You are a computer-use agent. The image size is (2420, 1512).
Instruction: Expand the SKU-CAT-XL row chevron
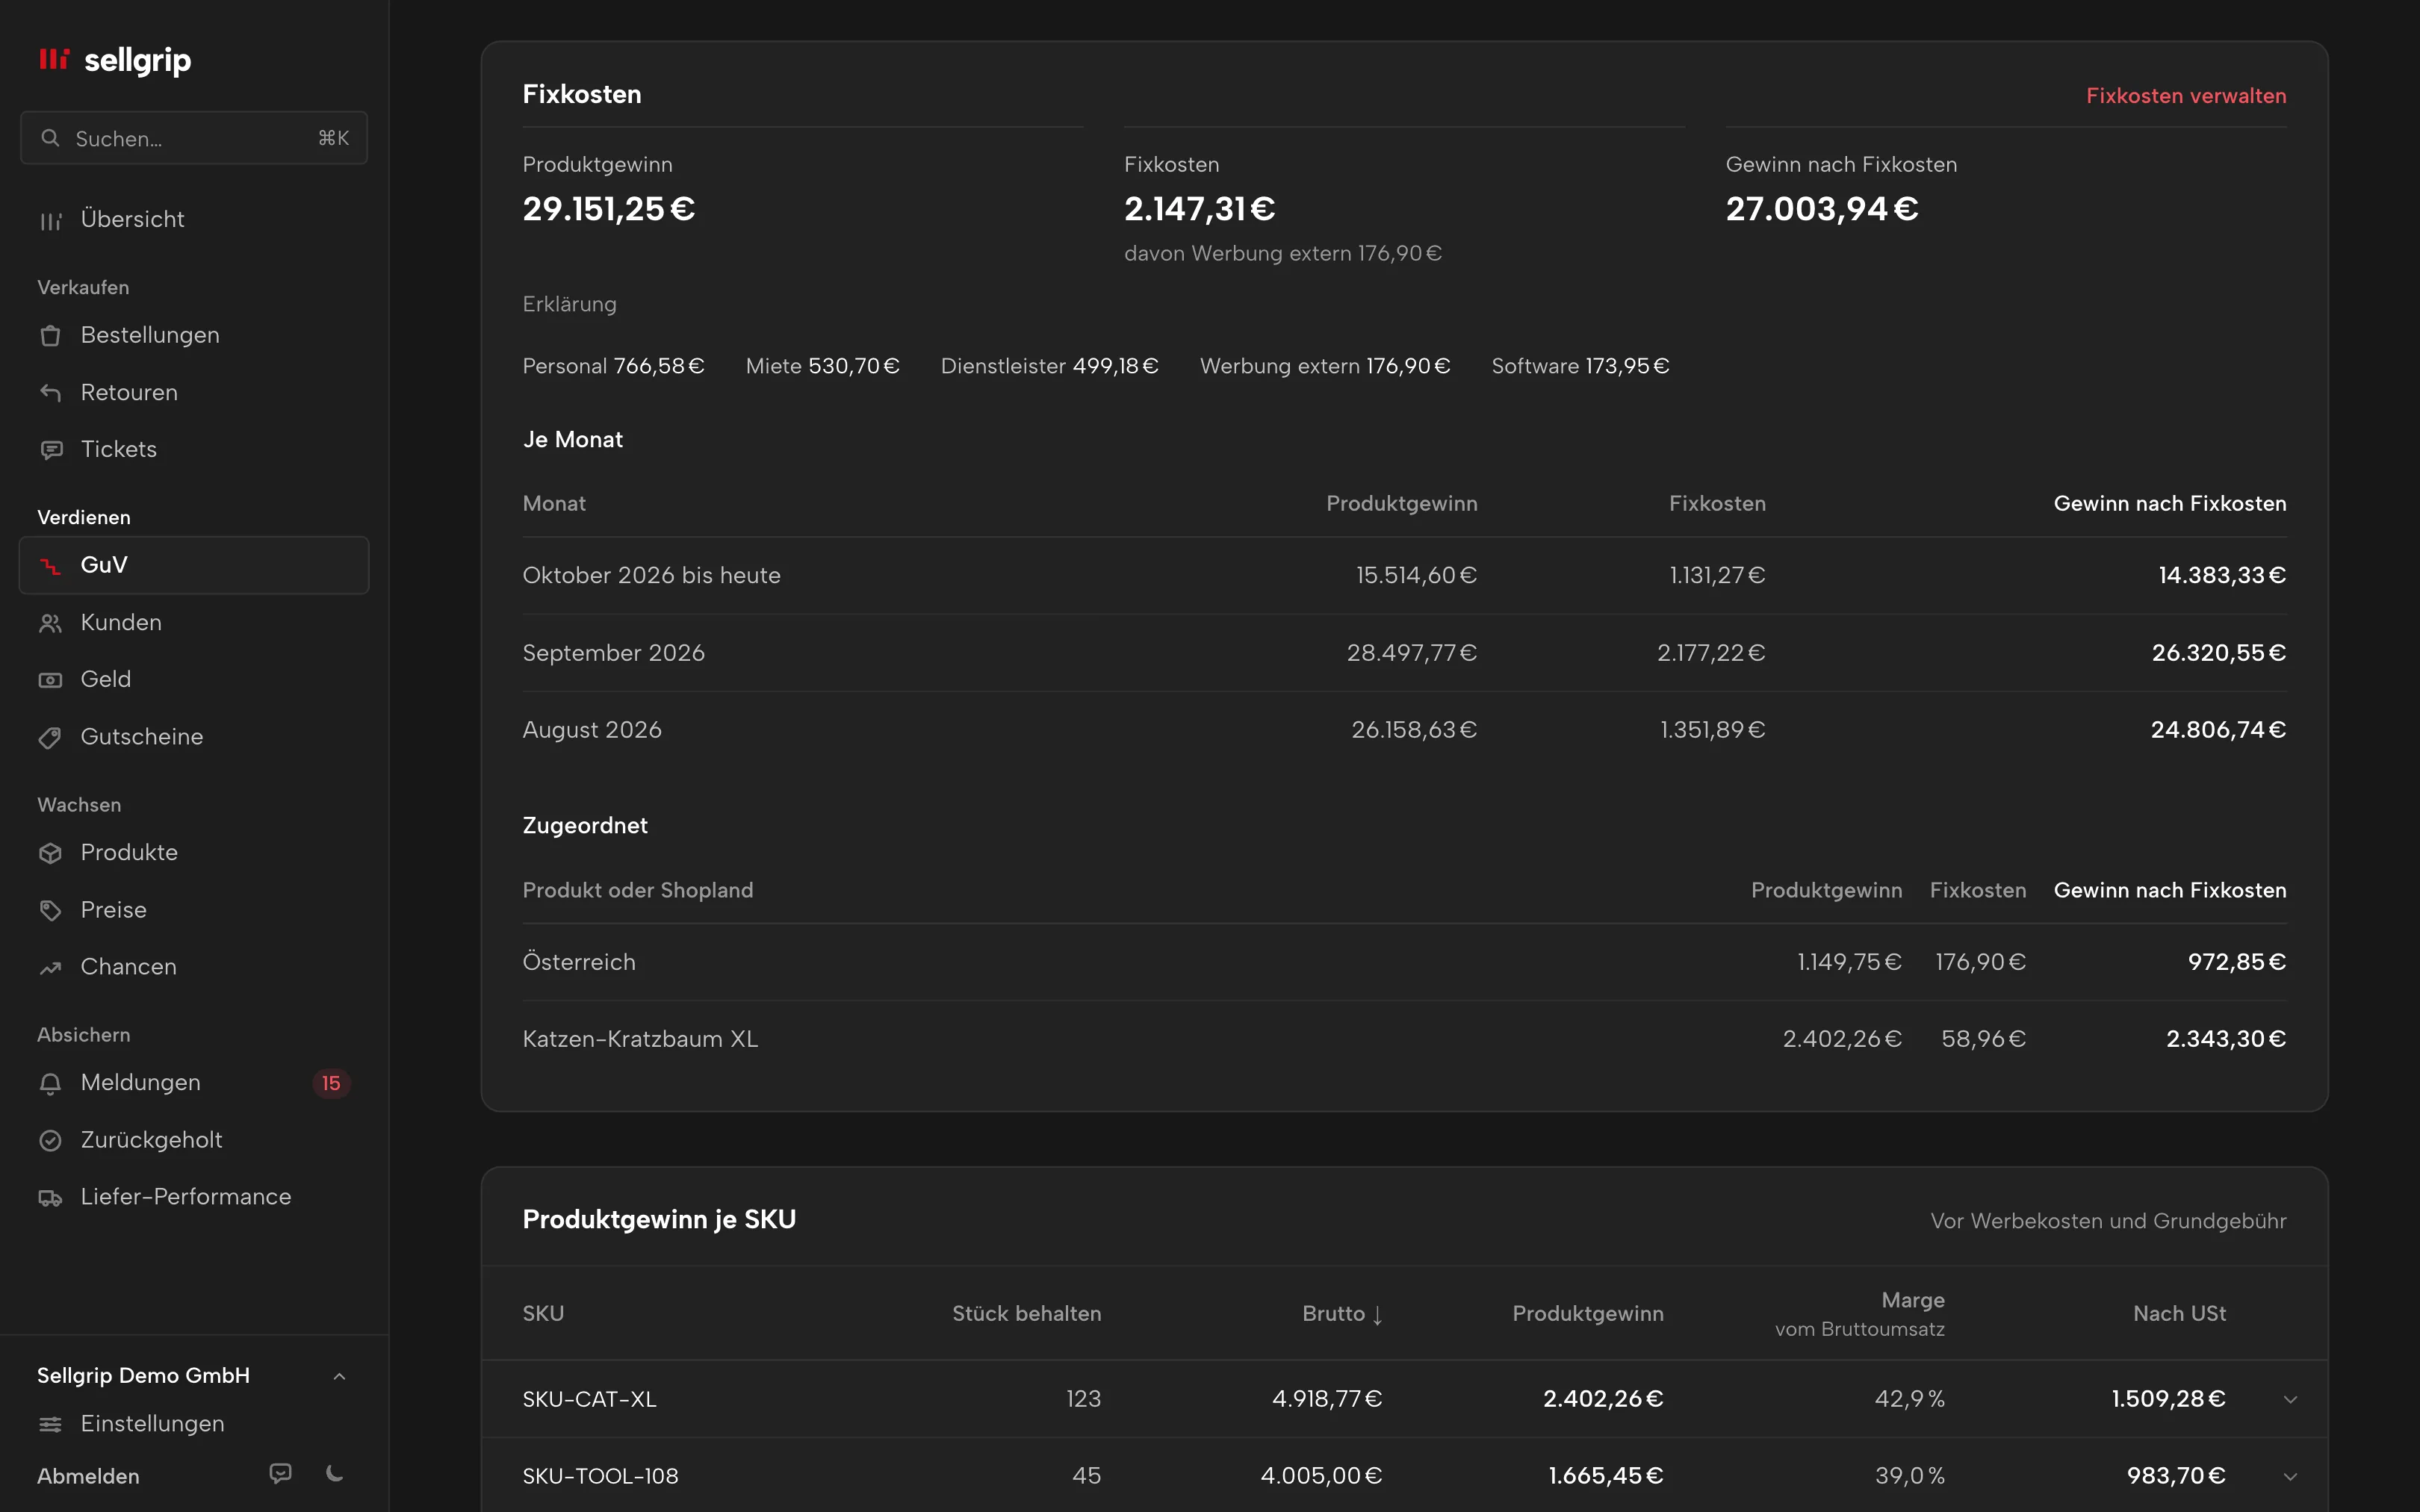click(x=2290, y=1399)
